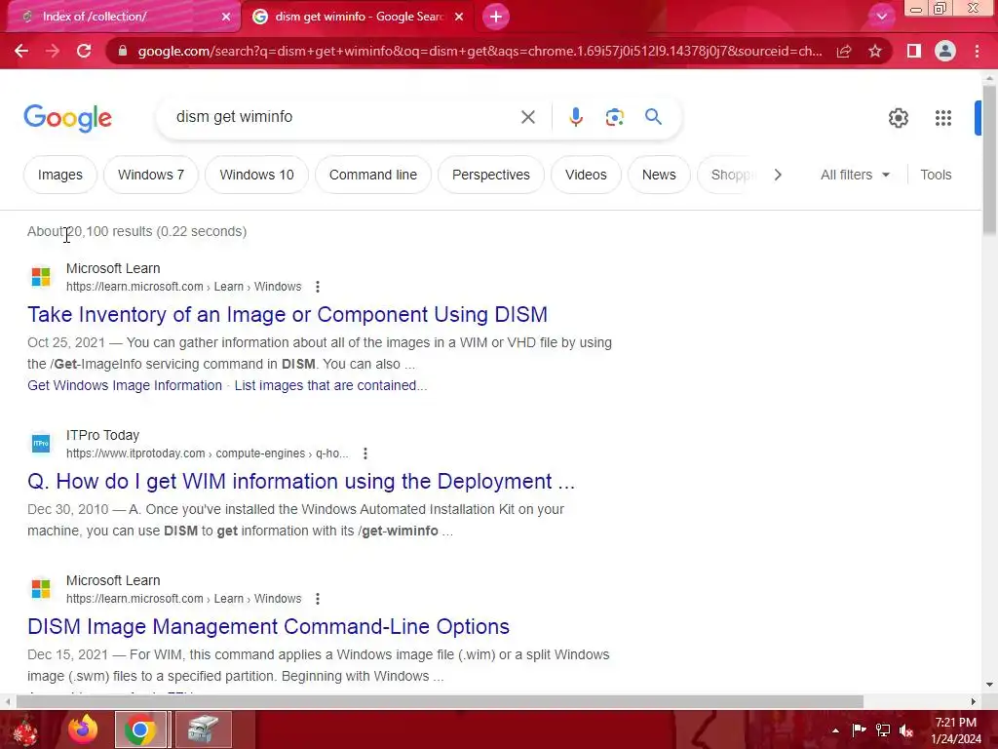Viewport: 998px width, 749px height.
Task: Open options for DISM Image Management result
Action: pos(318,599)
